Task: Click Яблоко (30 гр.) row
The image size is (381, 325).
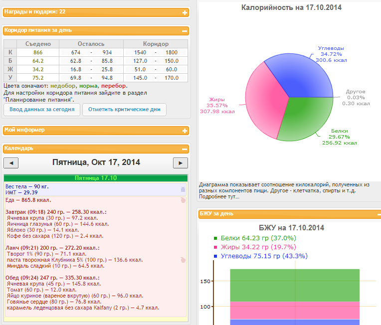Action: [43, 230]
